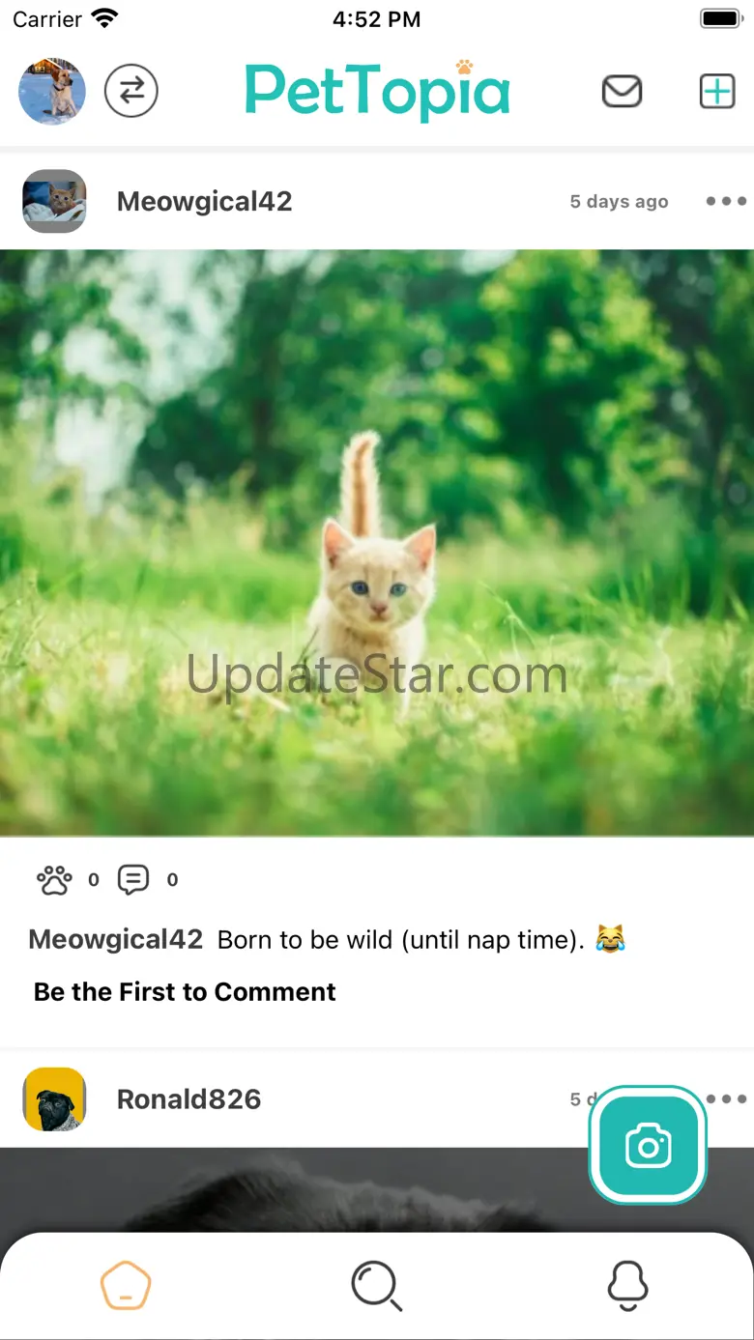Open comments bubble icon on kitten post
Image resolution: width=754 pixels, height=1340 pixels.
pyautogui.click(x=133, y=879)
